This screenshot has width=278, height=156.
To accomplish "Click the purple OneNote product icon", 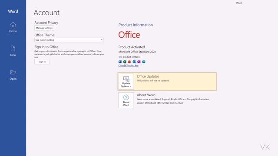I will (139, 62).
